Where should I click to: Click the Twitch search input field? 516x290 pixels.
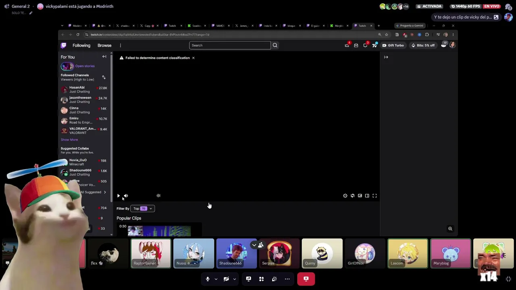(230, 45)
